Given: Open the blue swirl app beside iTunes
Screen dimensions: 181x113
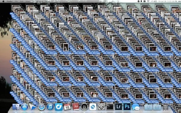Looking at the screenshot, I should pyautogui.click(x=59, y=107).
